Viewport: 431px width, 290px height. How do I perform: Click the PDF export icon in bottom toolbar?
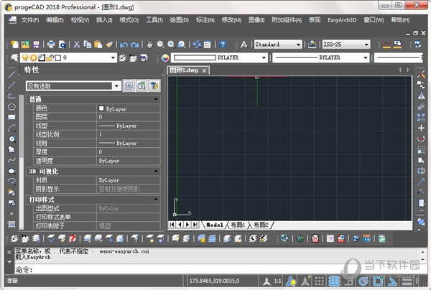pyautogui.click(x=341, y=238)
